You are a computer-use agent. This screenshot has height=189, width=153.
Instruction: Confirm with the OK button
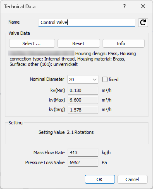pos(100,179)
